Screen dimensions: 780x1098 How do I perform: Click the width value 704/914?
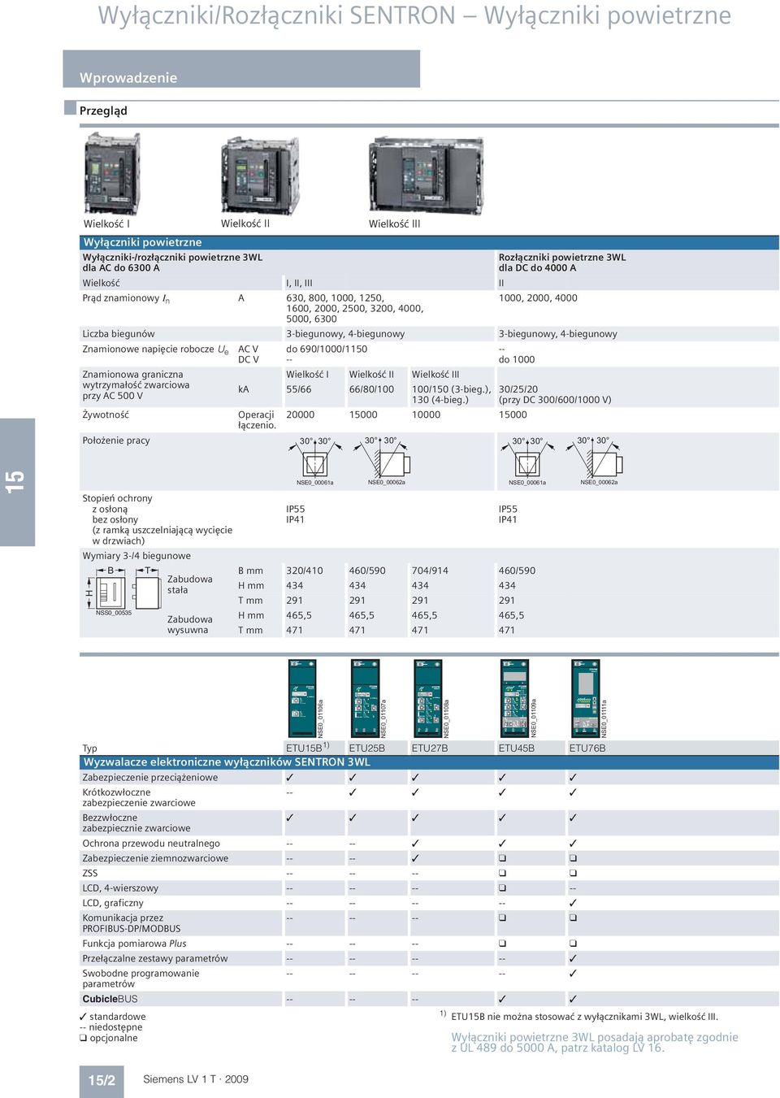tap(430, 571)
